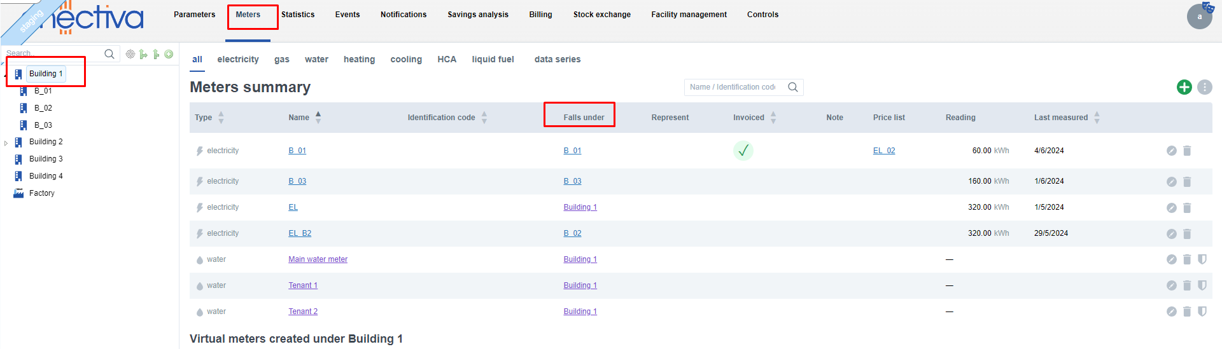Click the green add meter button
The image size is (1222, 349).
1184,87
